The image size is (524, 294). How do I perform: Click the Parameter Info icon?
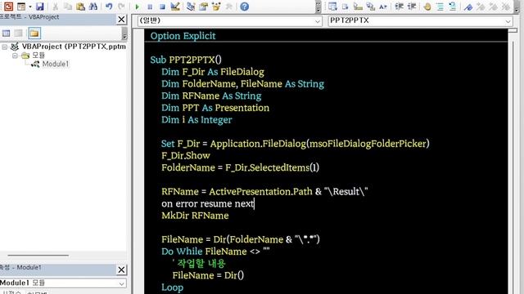click(371, 7)
